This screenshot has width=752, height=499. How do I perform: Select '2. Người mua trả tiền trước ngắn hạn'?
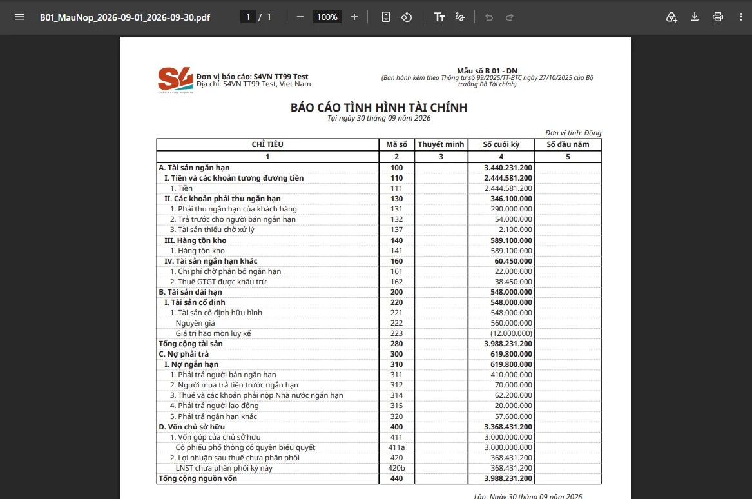coord(234,385)
